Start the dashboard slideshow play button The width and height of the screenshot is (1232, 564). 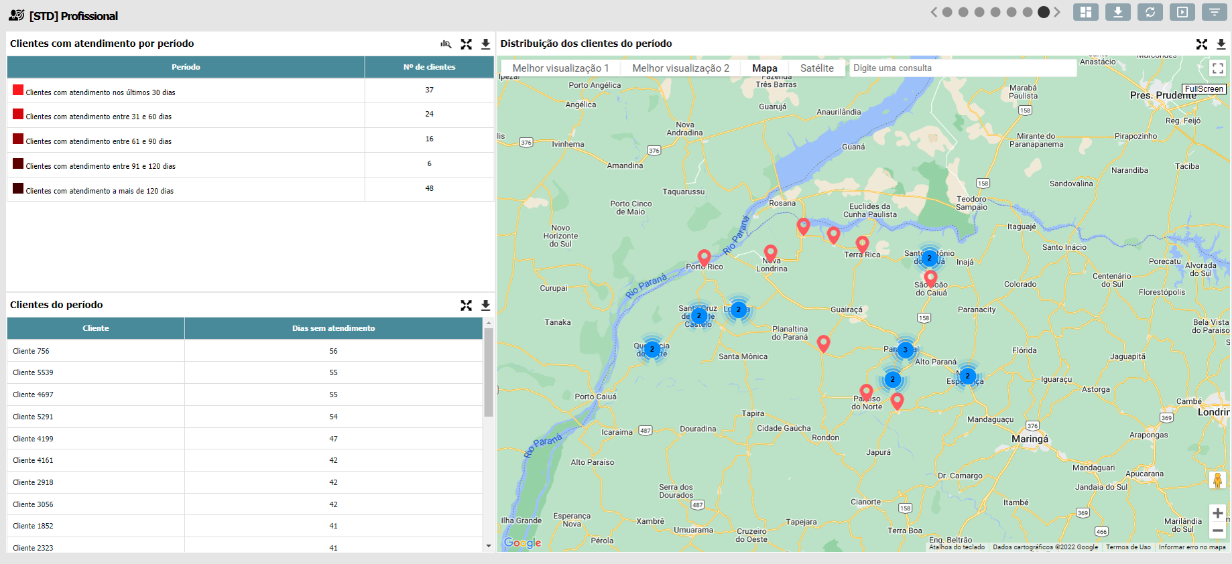click(x=1182, y=12)
